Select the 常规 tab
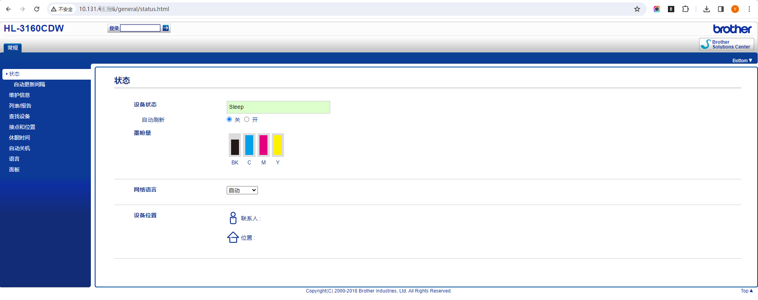This screenshot has width=758, height=300. [x=13, y=48]
